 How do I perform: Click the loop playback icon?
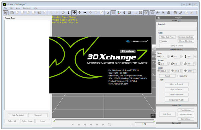coord(109,125)
